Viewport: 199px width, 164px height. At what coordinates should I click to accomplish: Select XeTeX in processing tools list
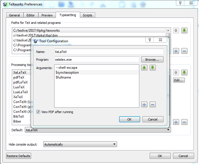22,97
